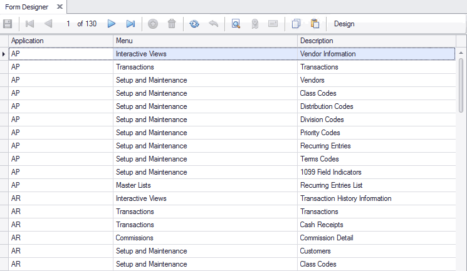Sort by the Application column header
Viewport: 467px width, 271px height.
click(61, 41)
